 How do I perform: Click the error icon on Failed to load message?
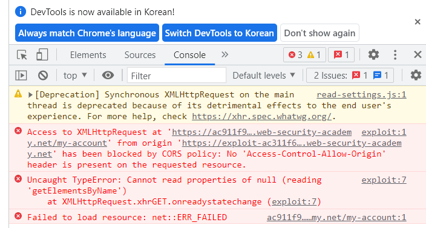[x=18, y=216]
